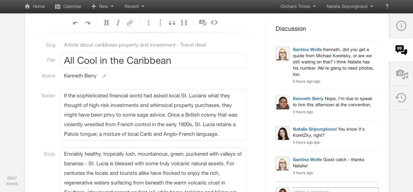Expand the New dropdown menu

[x=103, y=6]
